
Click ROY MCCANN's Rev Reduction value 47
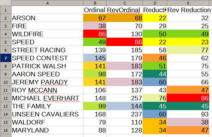point(188,90)
